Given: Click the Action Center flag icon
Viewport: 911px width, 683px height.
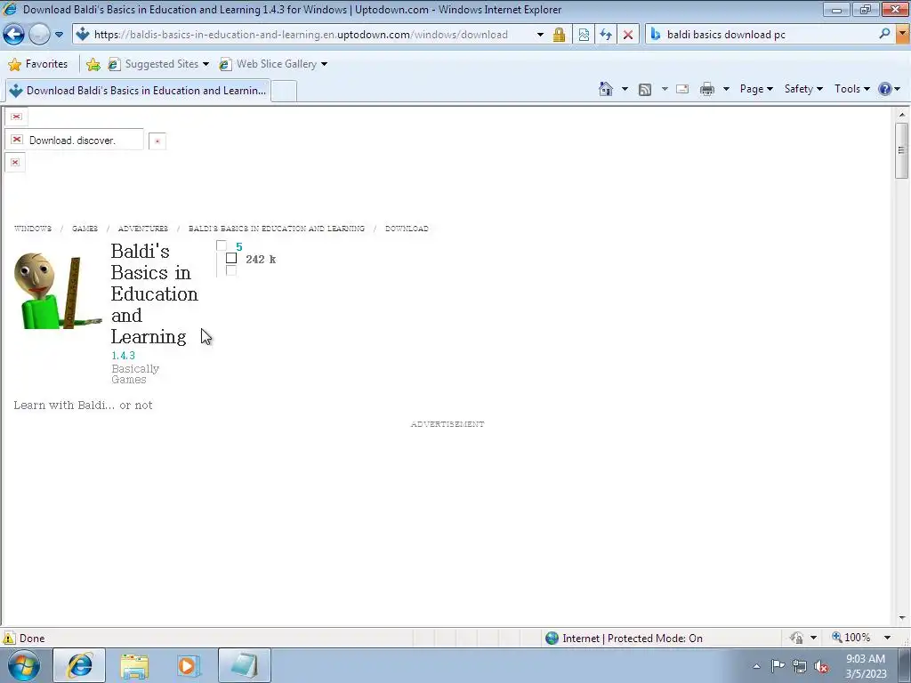Looking at the screenshot, I should 778,665.
